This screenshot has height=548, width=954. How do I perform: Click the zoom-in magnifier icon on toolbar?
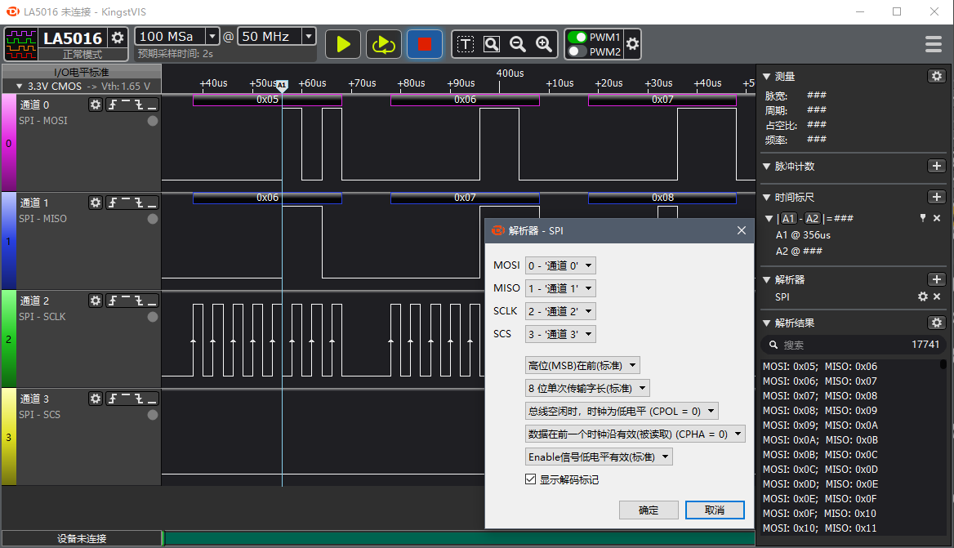click(544, 44)
